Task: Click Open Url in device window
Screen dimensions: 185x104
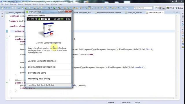Action: pos(42,15)
